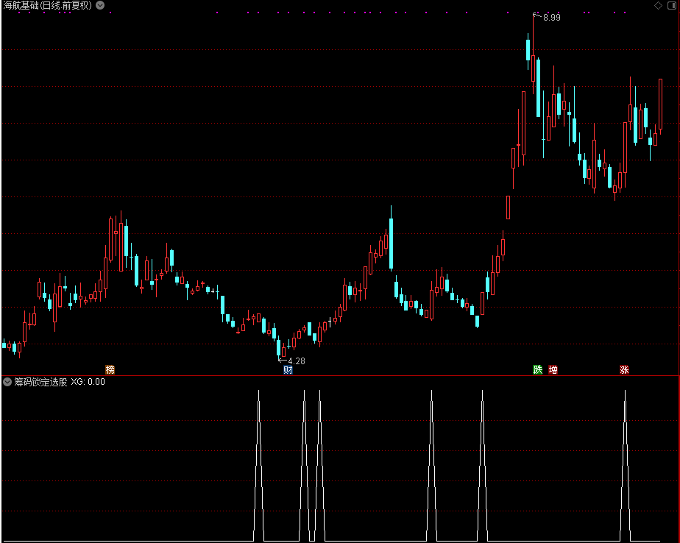Click the XG: 0.00 indicator value

(x=88, y=382)
